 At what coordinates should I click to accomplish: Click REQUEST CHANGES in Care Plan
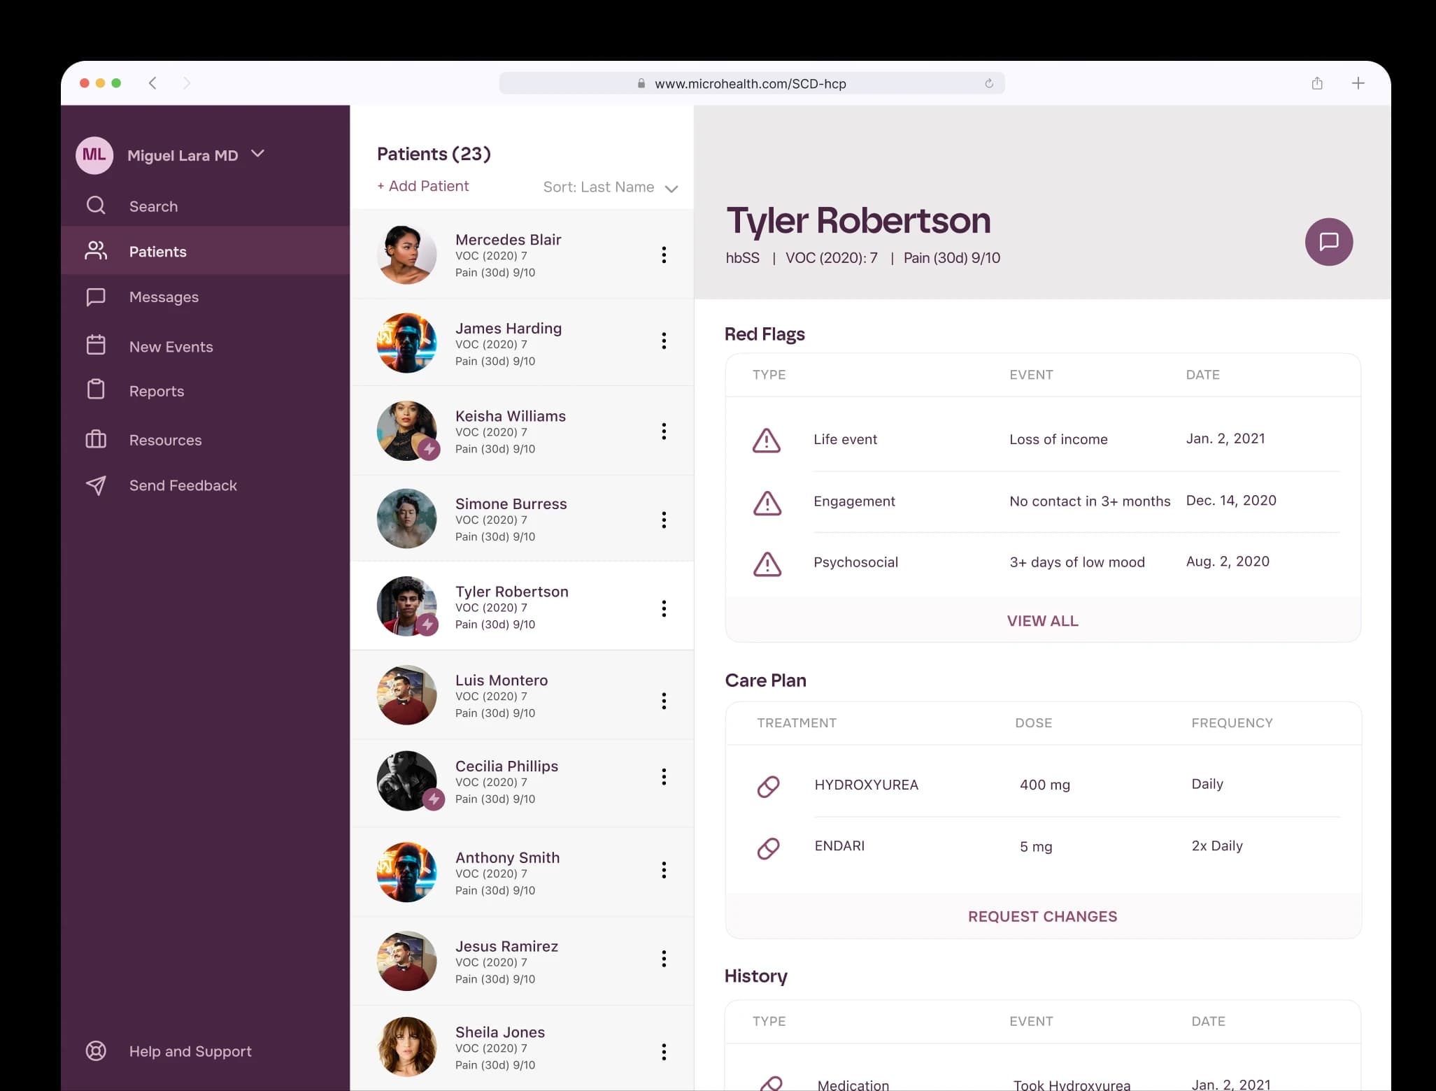click(x=1042, y=916)
